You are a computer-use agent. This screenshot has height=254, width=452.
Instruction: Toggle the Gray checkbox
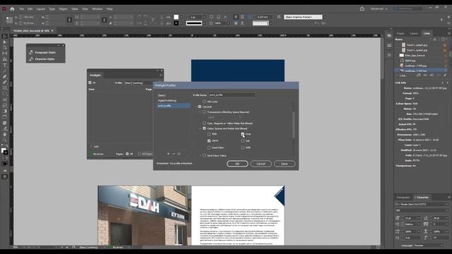pos(243,134)
